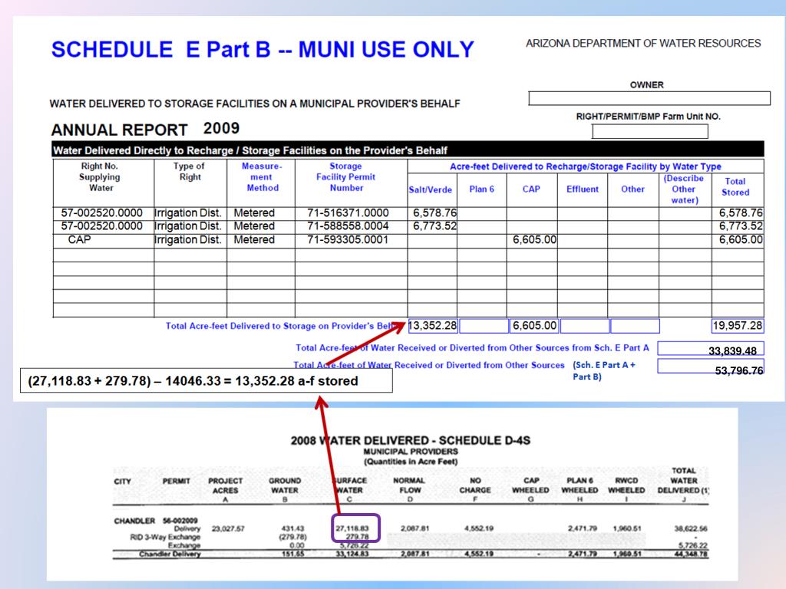This screenshot has height=589, width=786.
Task: Click 'Measurement Method' column header
Action: point(262,177)
